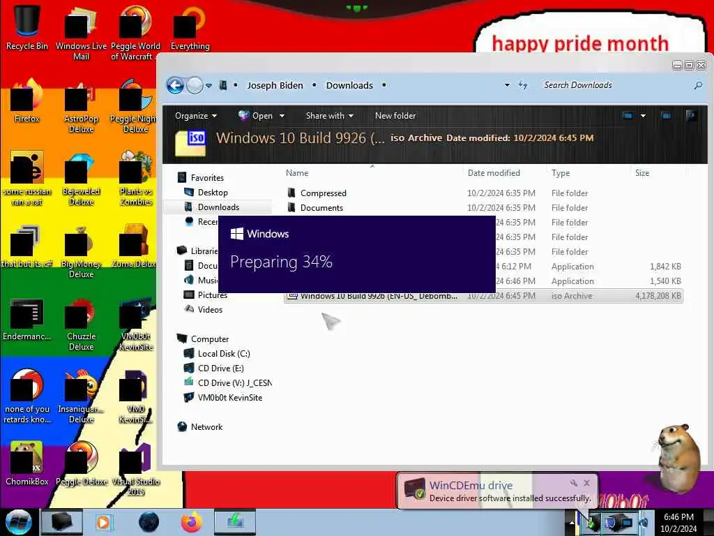Open the Share with dropdown

coord(330,116)
